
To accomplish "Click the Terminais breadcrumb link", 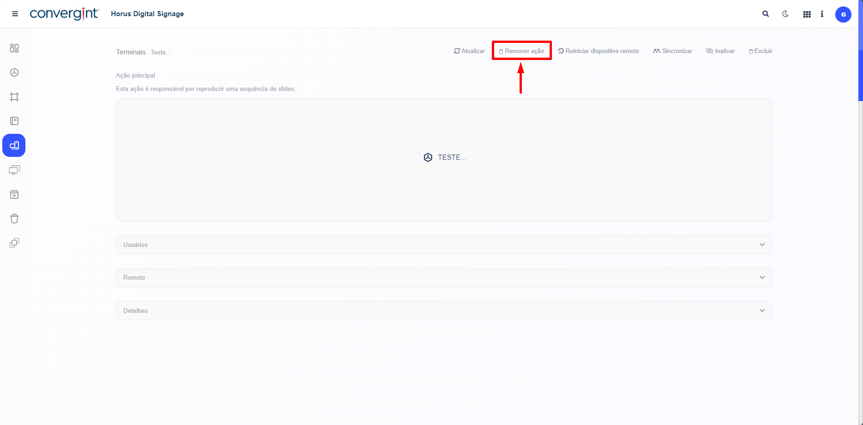I will point(131,52).
